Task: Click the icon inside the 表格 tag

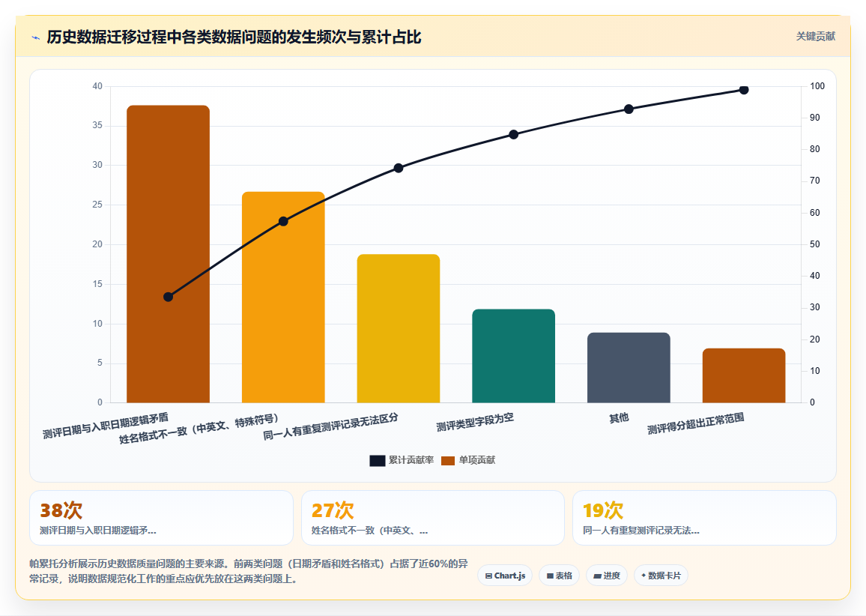Action: point(550,576)
